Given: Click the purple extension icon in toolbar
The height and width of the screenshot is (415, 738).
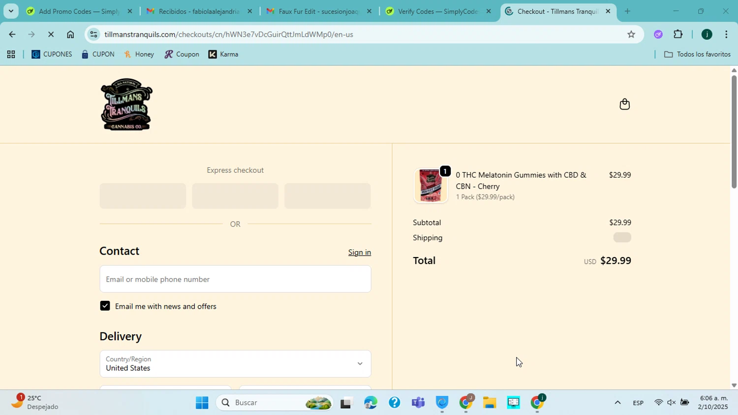Looking at the screenshot, I should [658, 34].
